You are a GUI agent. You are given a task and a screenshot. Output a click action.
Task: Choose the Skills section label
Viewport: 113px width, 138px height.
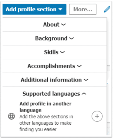coord(51,52)
